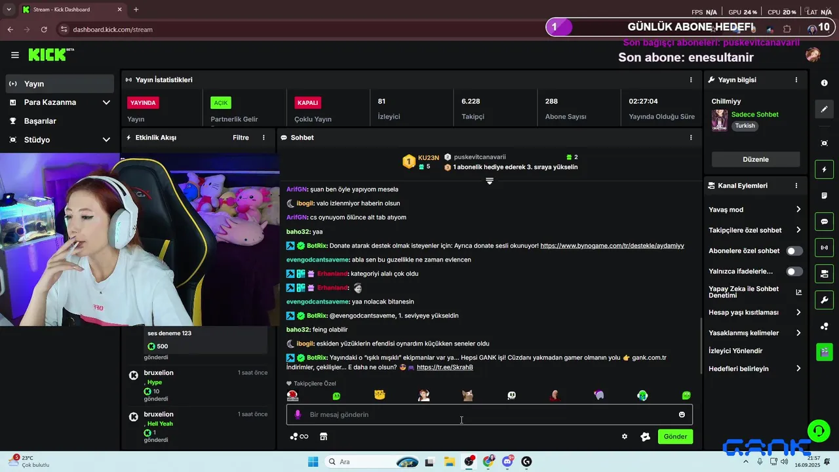Click the Düzenle button
The height and width of the screenshot is (472, 839).
[756, 159]
